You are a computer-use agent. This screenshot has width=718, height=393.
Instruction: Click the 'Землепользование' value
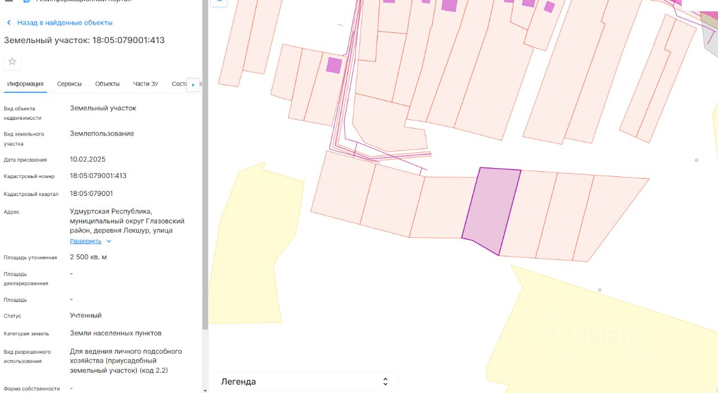click(102, 134)
